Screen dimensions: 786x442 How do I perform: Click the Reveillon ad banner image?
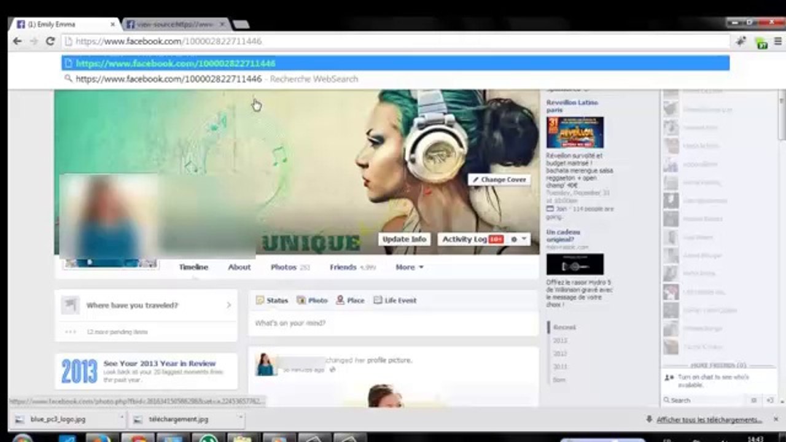tap(575, 133)
